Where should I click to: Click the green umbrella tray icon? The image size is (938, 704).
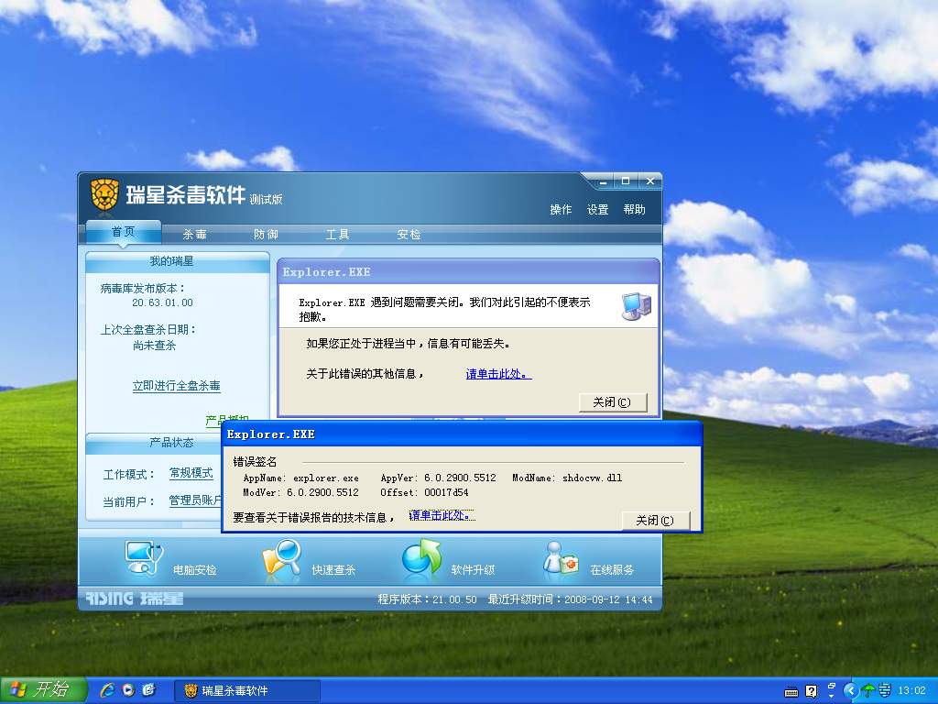pyautogui.click(x=868, y=691)
